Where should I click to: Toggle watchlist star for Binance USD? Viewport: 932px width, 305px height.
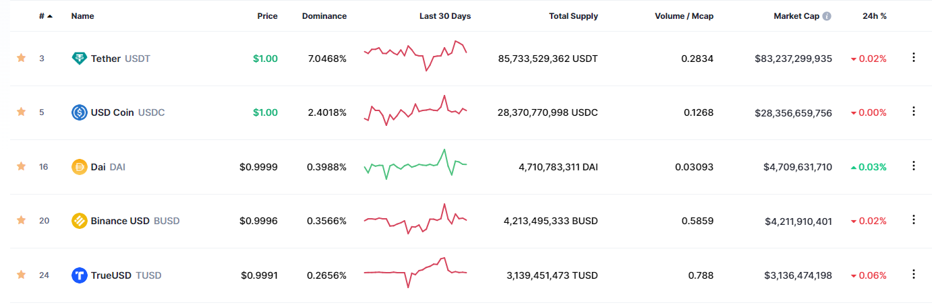tap(21, 220)
